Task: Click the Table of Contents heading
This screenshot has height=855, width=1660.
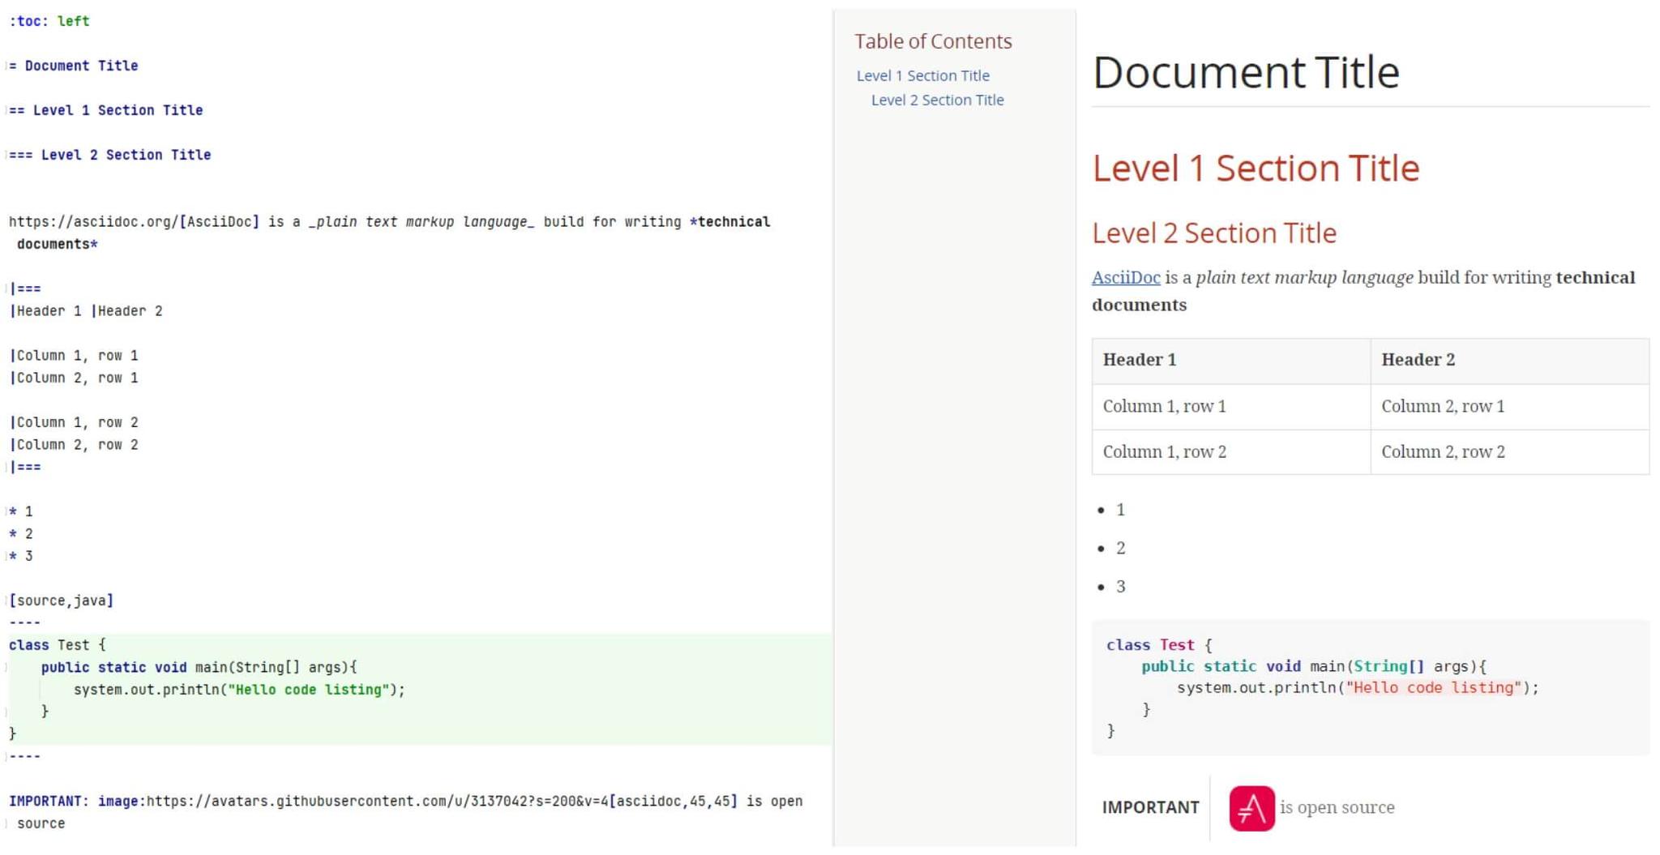Action: pyautogui.click(x=934, y=41)
